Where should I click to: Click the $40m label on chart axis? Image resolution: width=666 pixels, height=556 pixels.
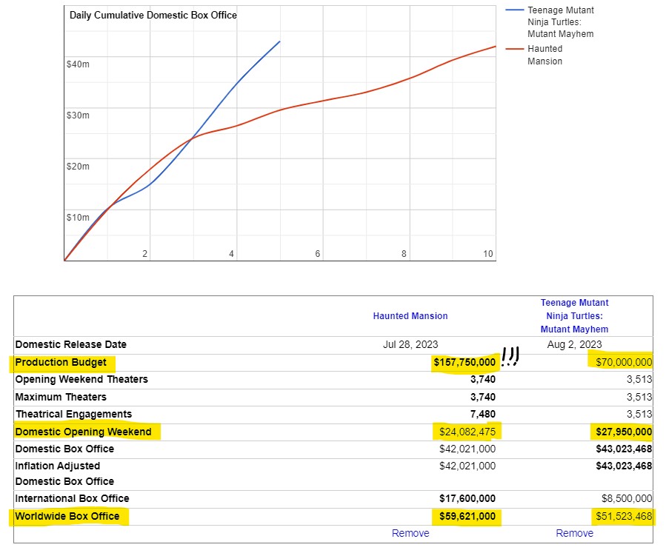[x=78, y=64]
